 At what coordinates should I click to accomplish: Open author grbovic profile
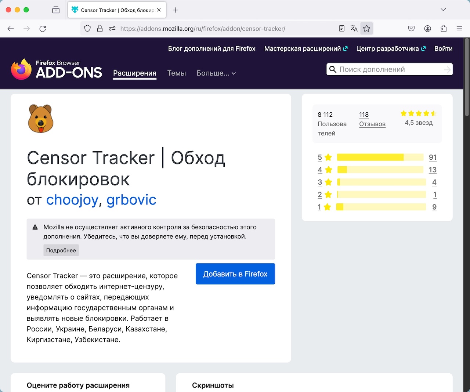point(131,200)
